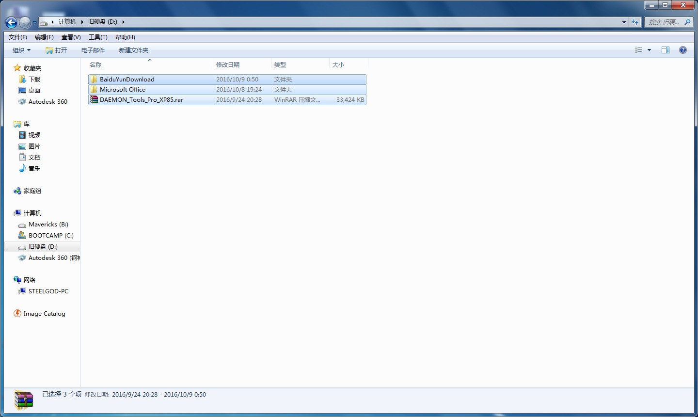Open the address bar history dropdown

pos(624,22)
